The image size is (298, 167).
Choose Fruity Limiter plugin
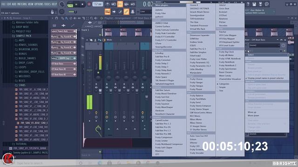[x=162, y=141]
